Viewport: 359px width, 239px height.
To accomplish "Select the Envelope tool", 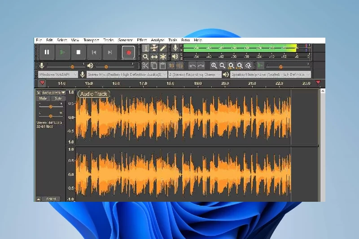I will pos(154,48).
